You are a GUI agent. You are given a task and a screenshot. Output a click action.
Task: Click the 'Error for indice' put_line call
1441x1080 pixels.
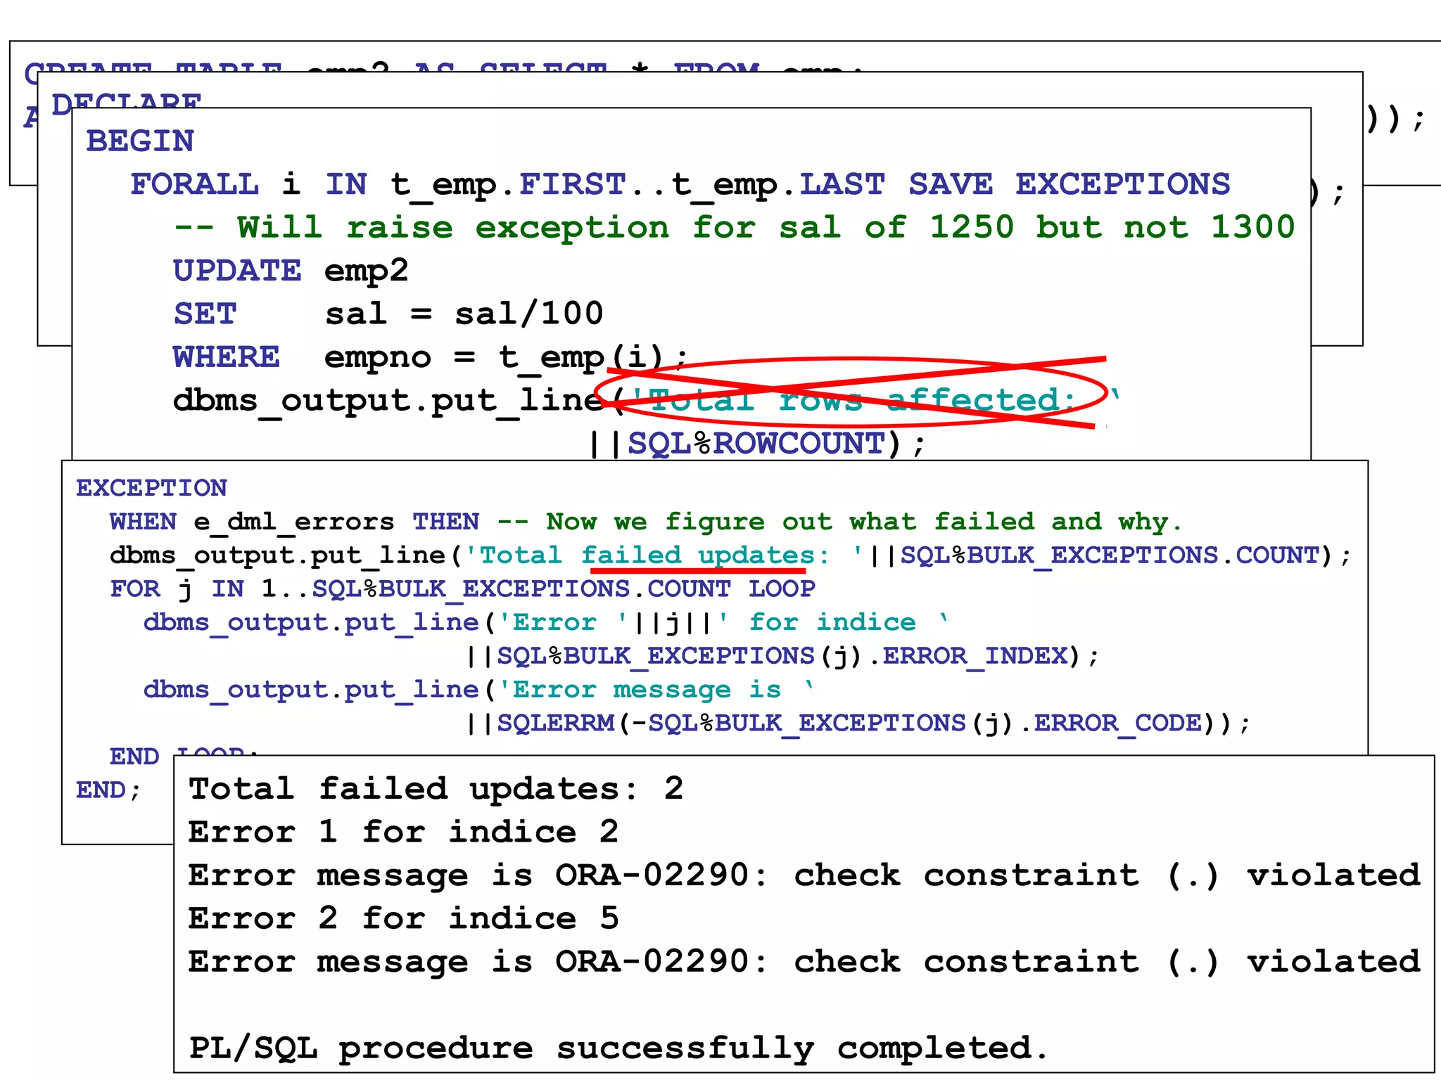[546, 622]
